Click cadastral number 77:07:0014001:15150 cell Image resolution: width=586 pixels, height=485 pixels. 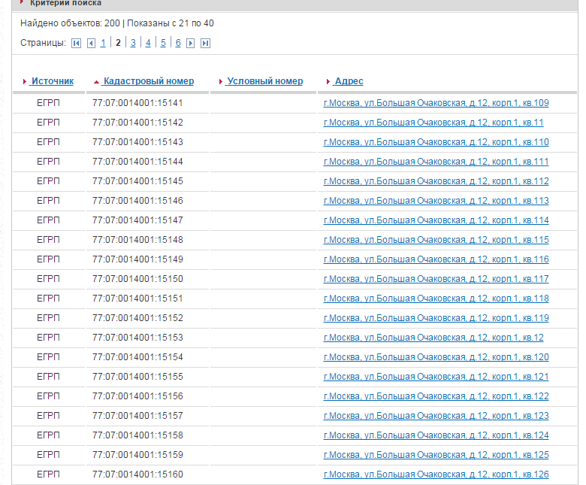click(137, 279)
